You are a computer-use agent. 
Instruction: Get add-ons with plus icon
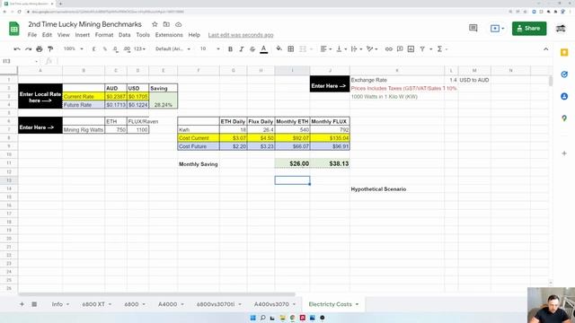coord(564,153)
